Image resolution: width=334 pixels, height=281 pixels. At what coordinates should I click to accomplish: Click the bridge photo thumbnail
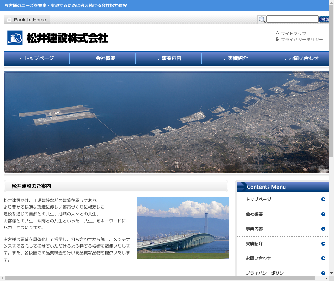pyautogui.click(x=182, y=228)
